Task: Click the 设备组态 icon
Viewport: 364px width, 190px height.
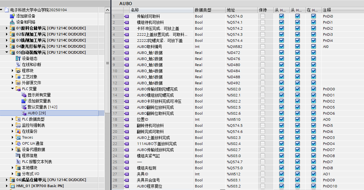Action: pos(18,58)
